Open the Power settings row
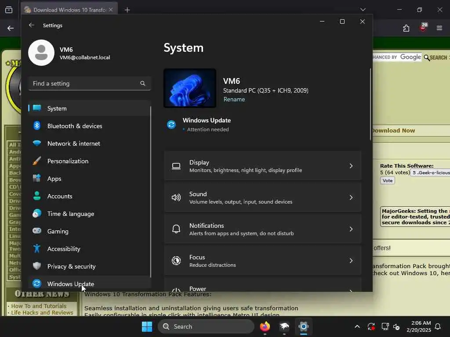 pyautogui.click(x=263, y=284)
